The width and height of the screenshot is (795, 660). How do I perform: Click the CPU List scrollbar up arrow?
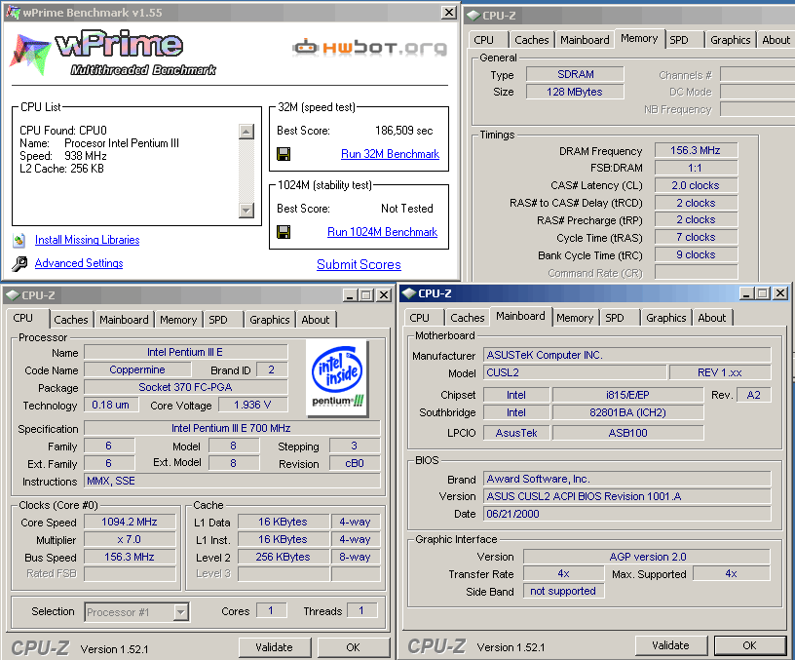246,131
